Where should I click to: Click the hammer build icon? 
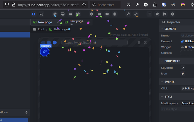[128, 14]
